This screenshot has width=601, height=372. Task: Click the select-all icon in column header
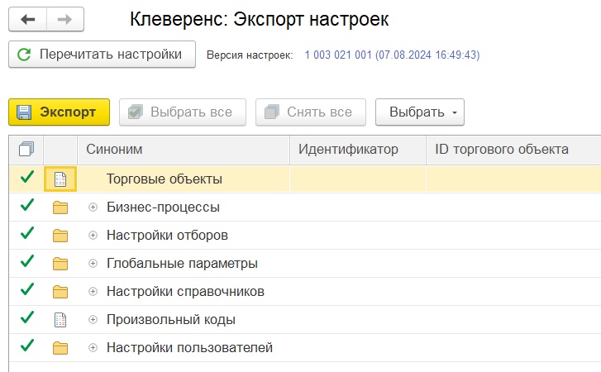[x=26, y=149]
